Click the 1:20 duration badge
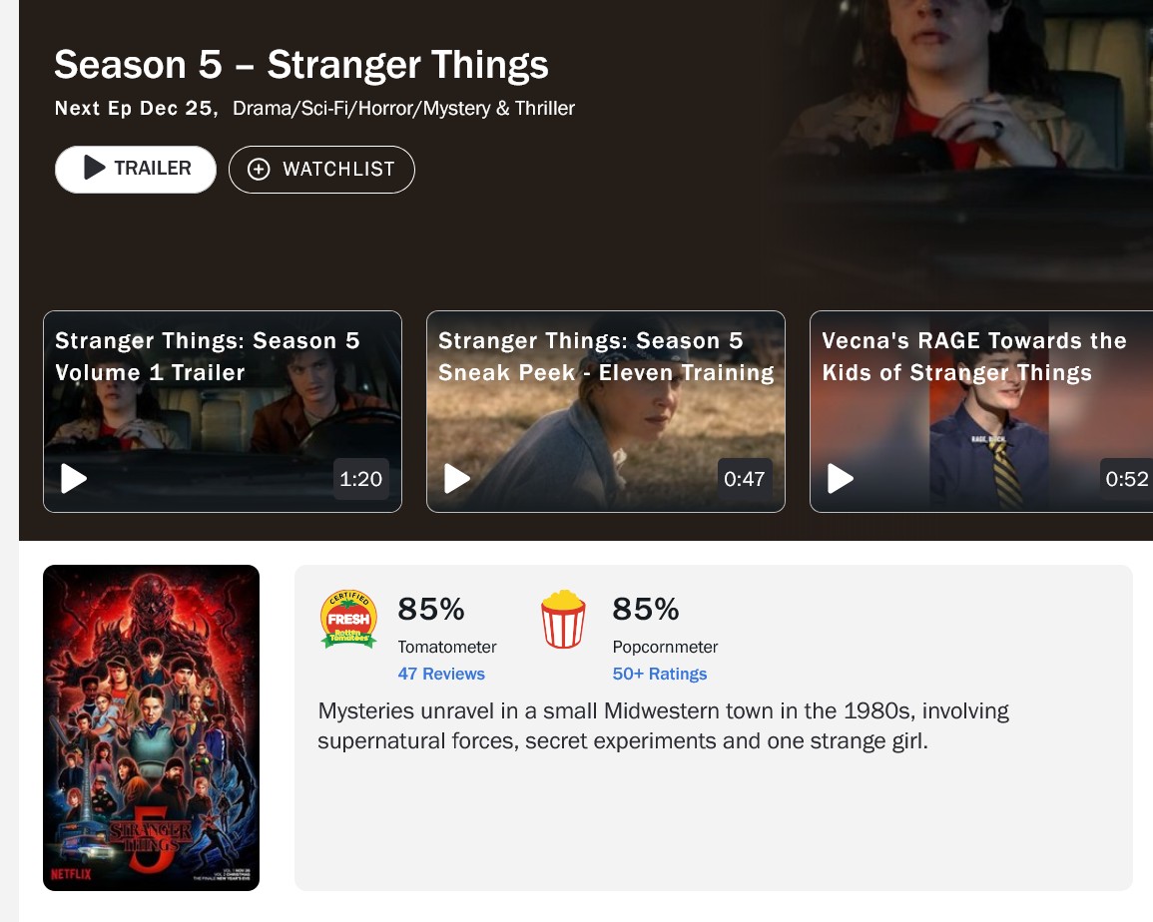This screenshot has width=1153, height=922. point(361,479)
